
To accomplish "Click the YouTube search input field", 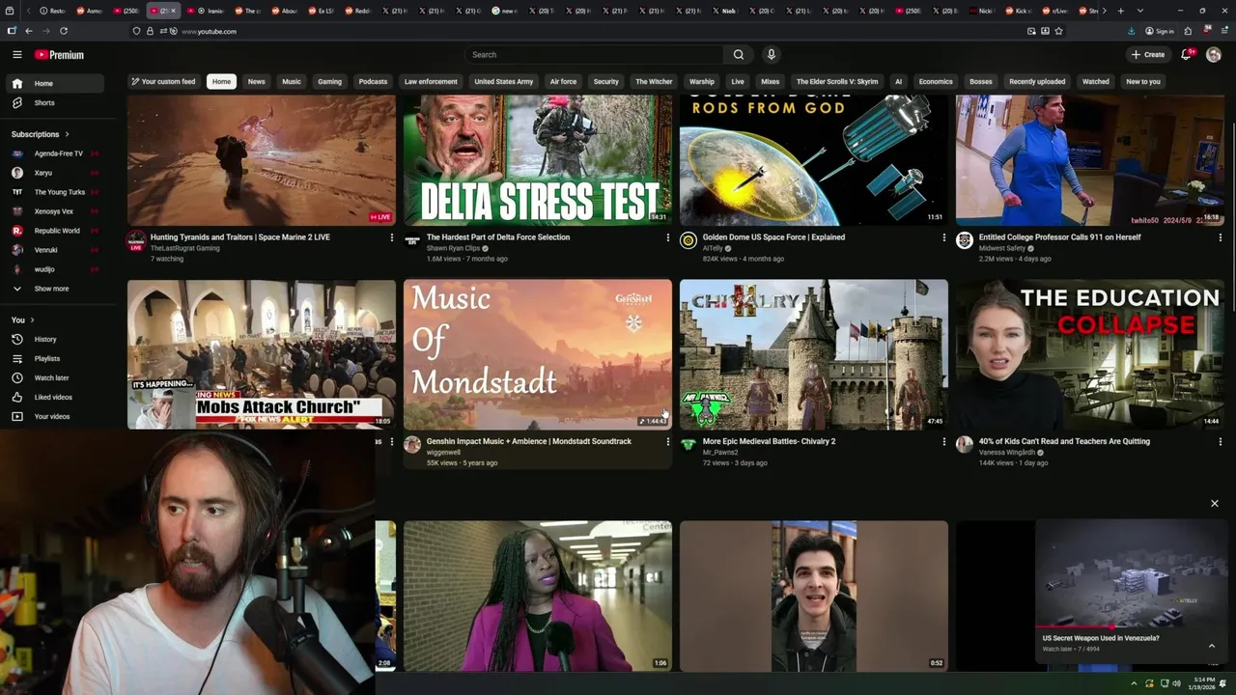I will (x=594, y=55).
